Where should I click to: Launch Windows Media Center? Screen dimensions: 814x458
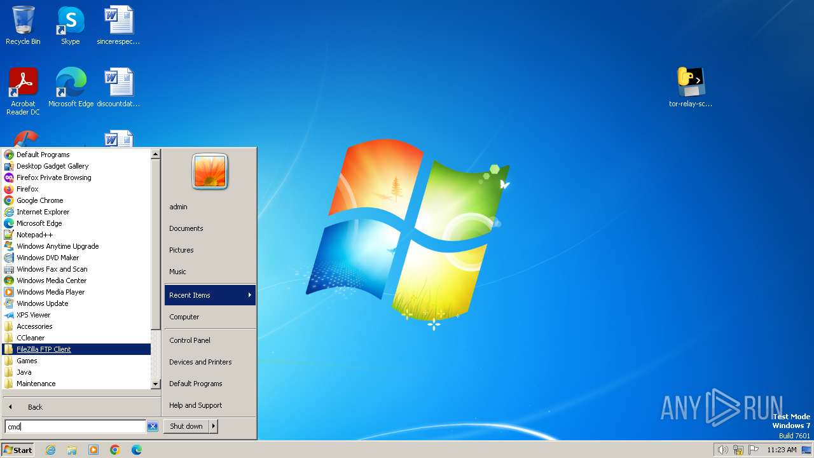[x=76, y=281]
